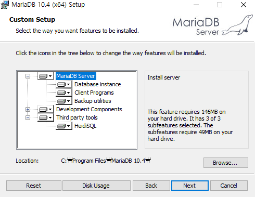Expand the Development Components tree node
This screenshot has height=197, width=255.
point(28,109)
